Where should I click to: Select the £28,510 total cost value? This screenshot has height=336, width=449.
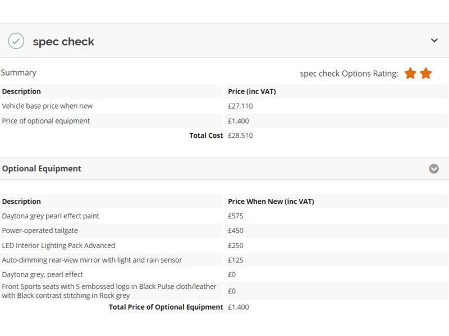(x=240, y=136)
